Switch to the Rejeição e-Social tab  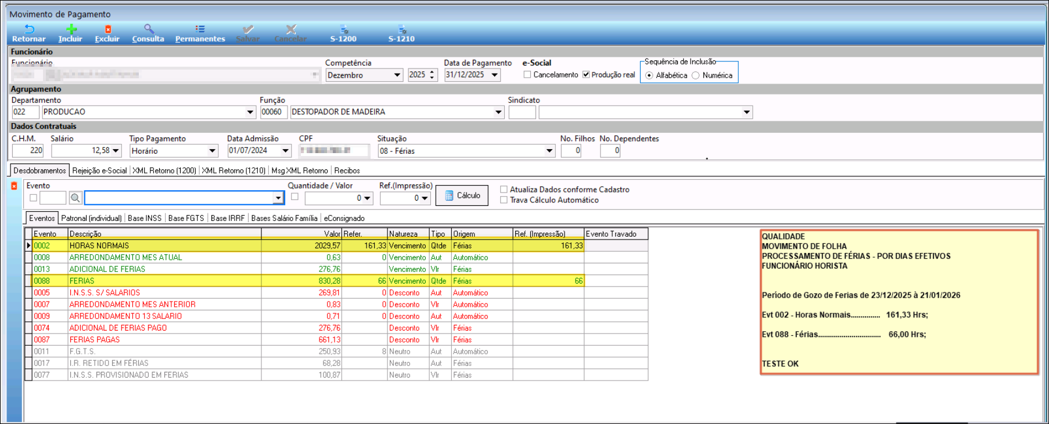99,171
